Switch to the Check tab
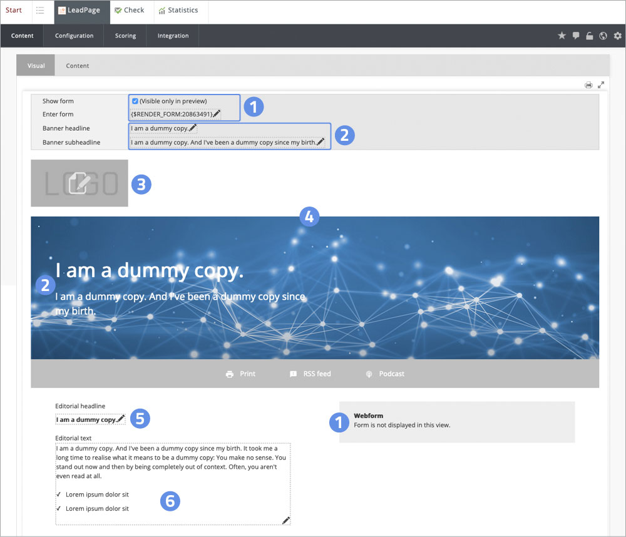 click(x=129, y=11)
